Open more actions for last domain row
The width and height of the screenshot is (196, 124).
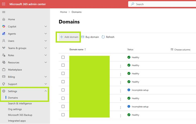click(121, 116)
